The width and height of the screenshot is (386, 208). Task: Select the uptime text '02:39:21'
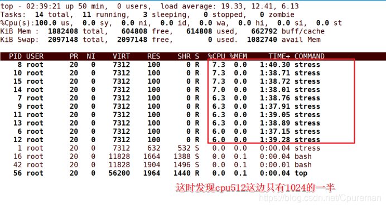pyautogui.click(x=44, y=6)
